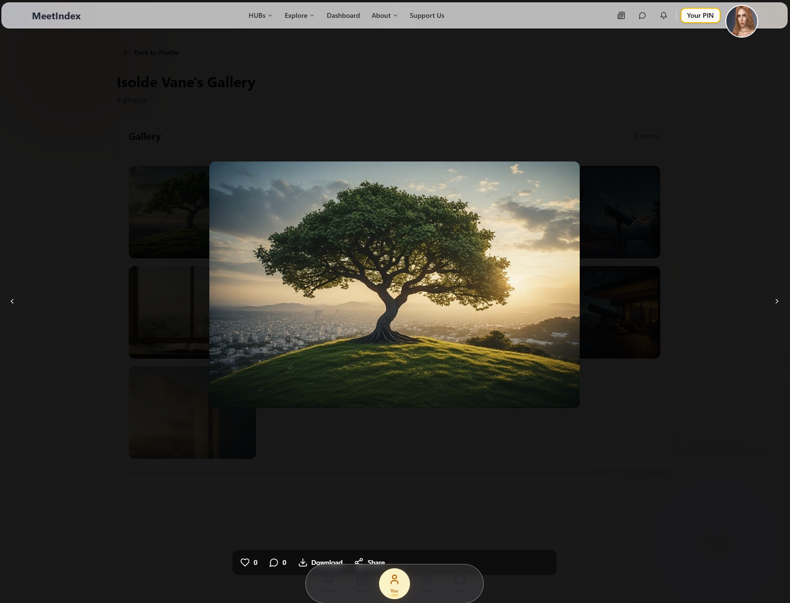Image resolution: width=790 pixels, height=603 pixels.
Task: Select the You tab in the bottom dock
Action: click(x=395, y=584)
